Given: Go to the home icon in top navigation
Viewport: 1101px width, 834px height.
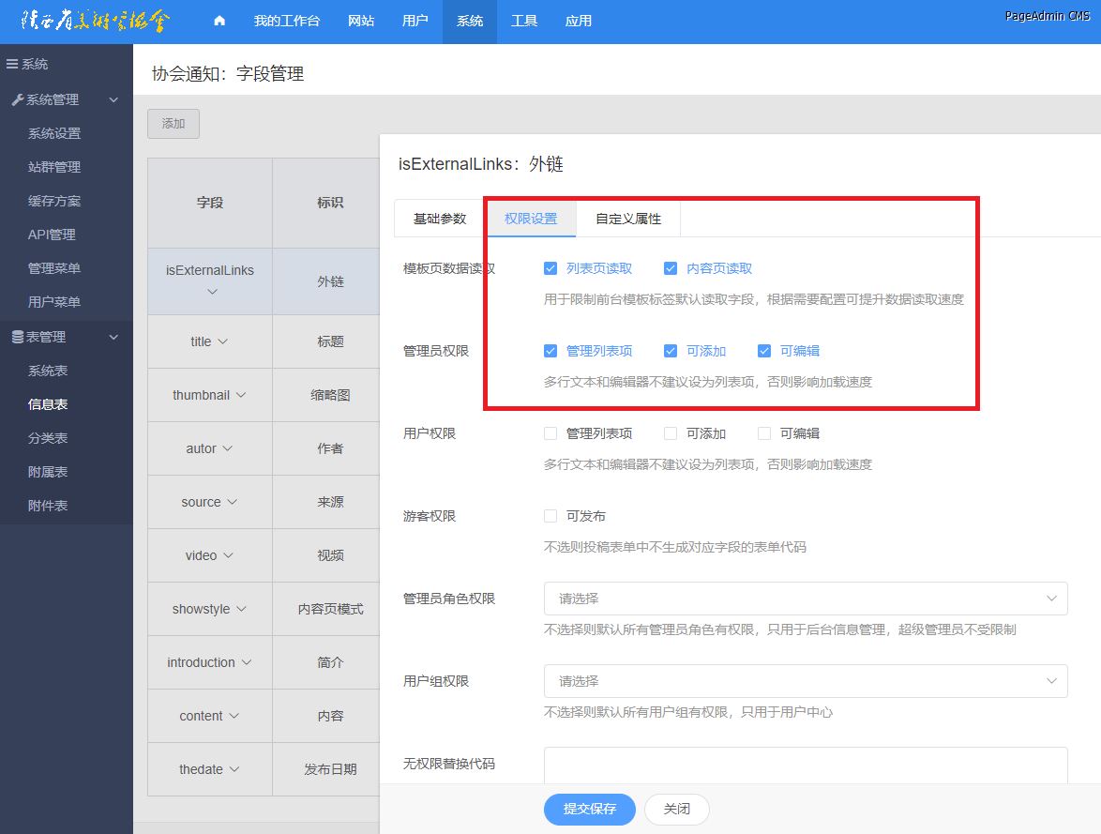Looking at the screenshot, I should 219,21.
